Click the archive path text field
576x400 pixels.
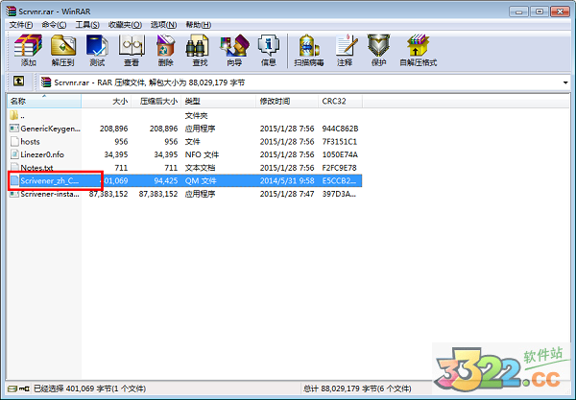coord(304,82)
